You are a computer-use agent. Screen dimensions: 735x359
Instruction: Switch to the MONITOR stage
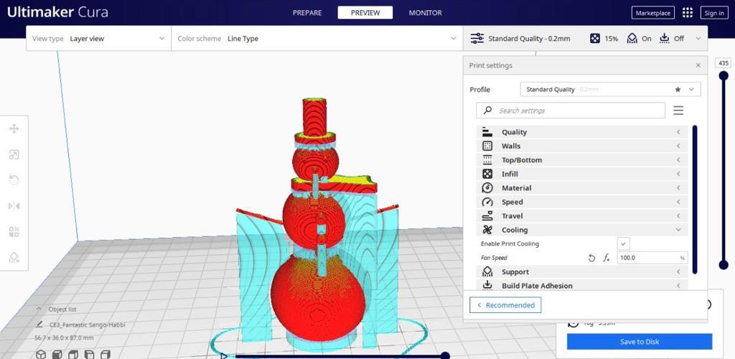[x=425, y=13]
